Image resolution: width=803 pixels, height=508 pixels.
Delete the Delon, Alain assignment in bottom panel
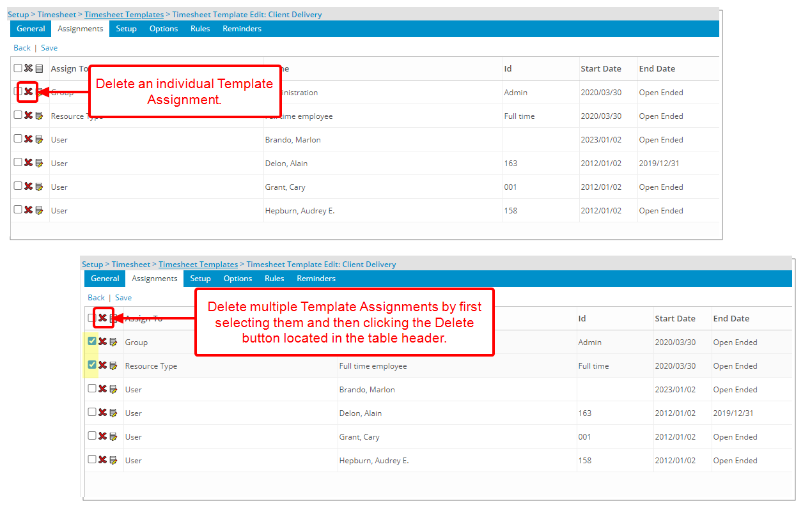click(x=102, y=413)
